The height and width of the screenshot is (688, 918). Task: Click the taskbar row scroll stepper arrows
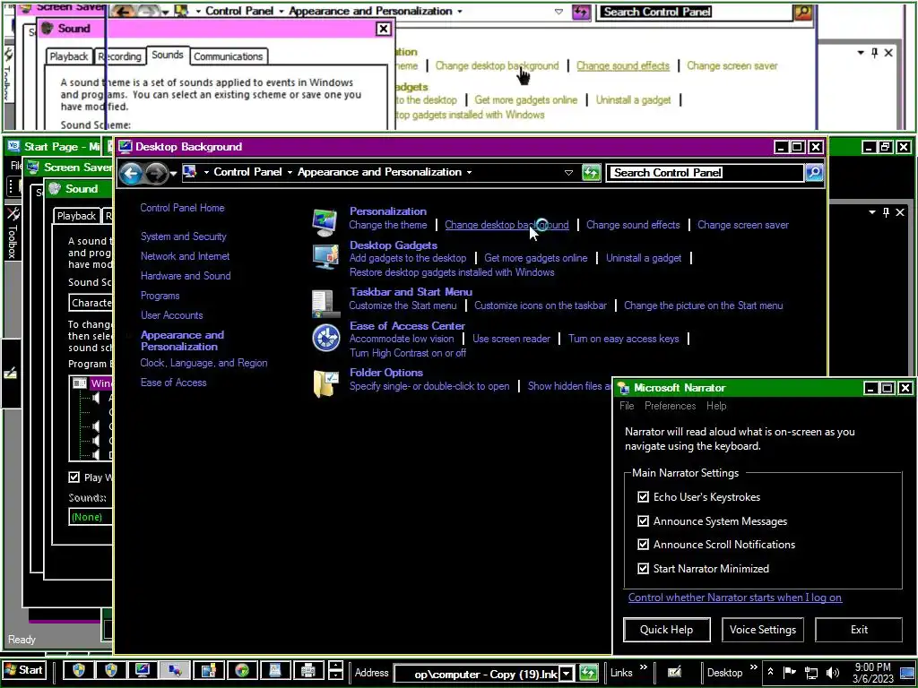[x=335, y=670]
